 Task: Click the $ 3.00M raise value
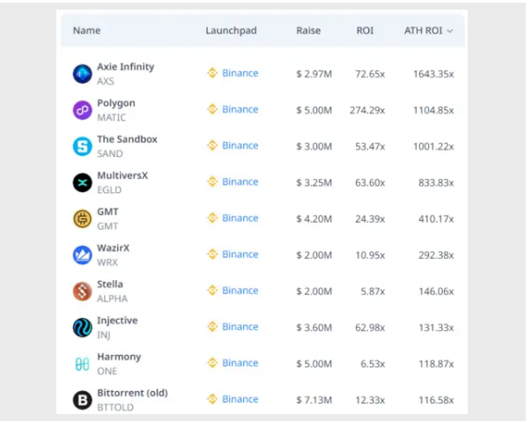[314, 146]
